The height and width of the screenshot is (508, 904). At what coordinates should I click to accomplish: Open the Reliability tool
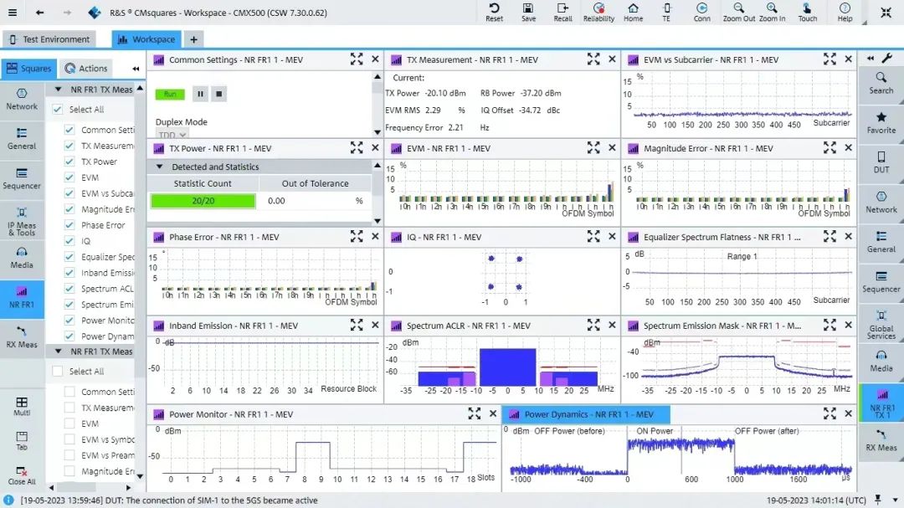[x=598, y=12]
